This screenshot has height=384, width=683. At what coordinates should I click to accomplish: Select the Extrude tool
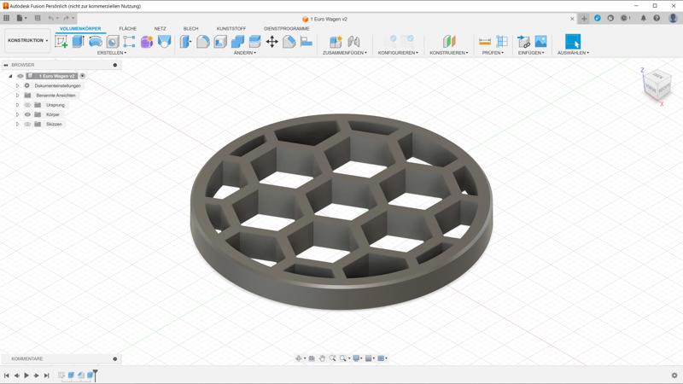(x=78, y=41)
